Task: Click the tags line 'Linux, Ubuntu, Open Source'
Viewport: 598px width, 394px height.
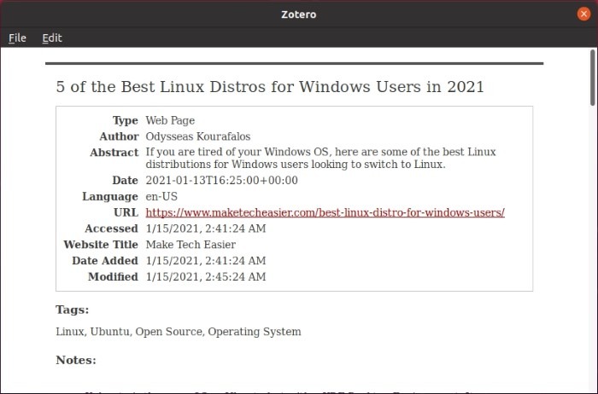Action: click(x=178, y=332)
